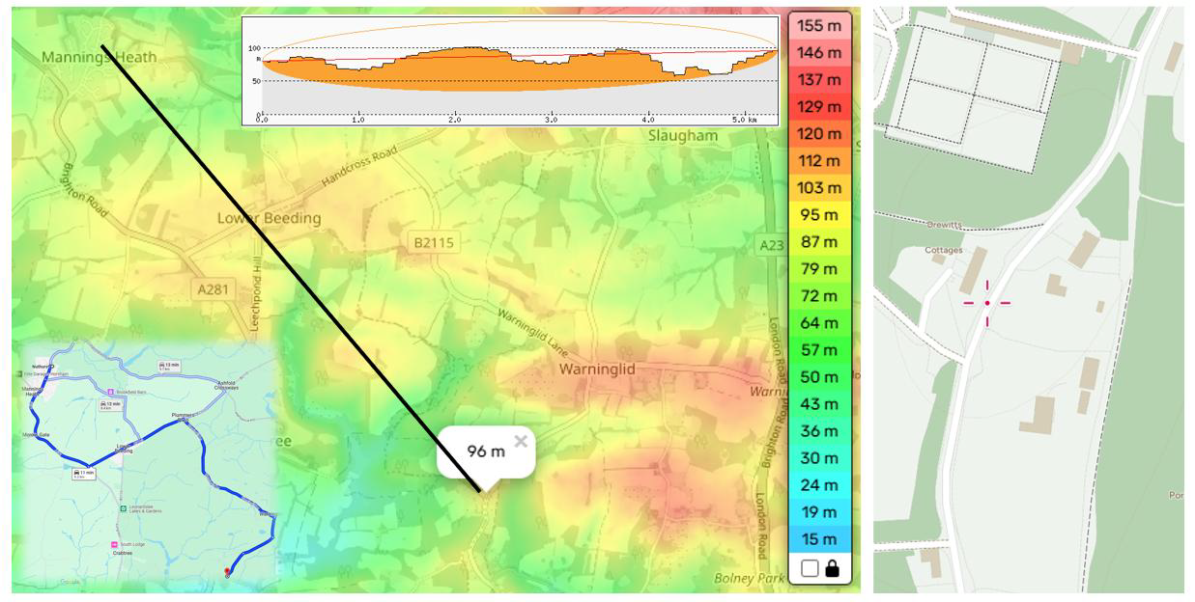Select the 11 min car route label
Viewport: 1195px width, 602px height.
(x=85, y=474)
